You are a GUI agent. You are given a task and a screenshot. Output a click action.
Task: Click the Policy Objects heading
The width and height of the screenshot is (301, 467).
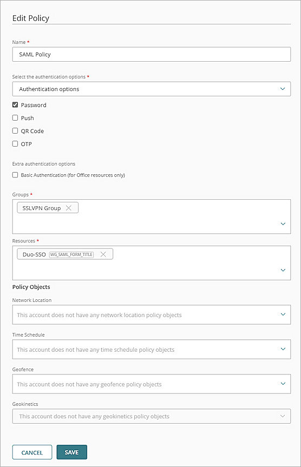pyautogui.click(x=31, y=287)
